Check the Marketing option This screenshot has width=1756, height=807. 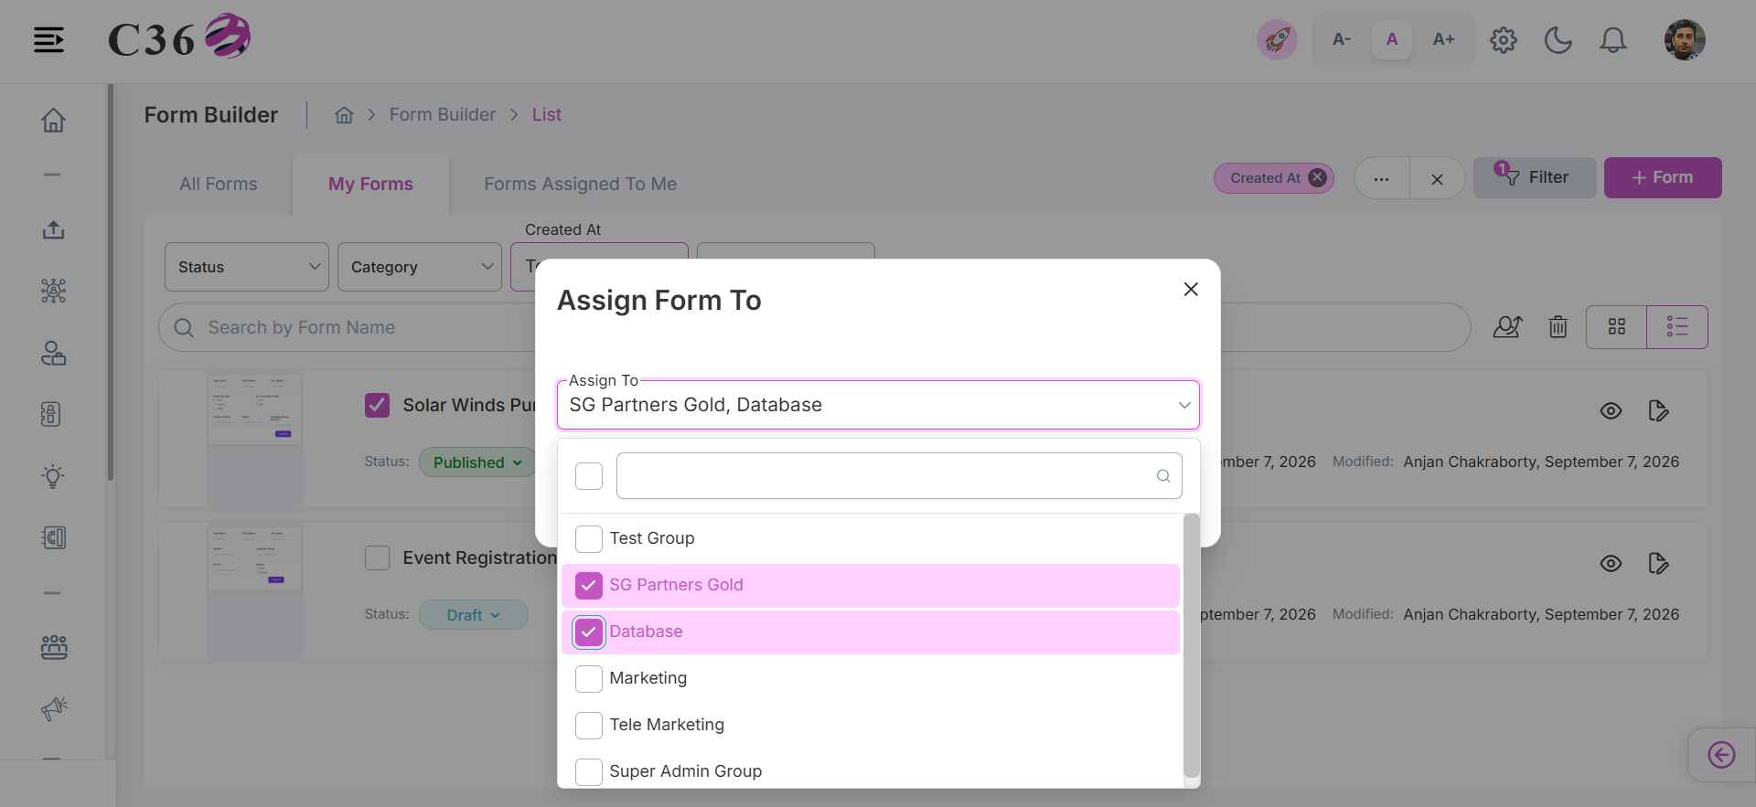589,678
